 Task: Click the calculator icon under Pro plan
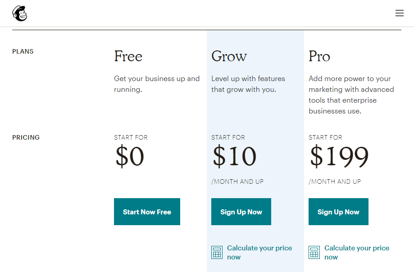pyautogui.click(x=314, y=253)
